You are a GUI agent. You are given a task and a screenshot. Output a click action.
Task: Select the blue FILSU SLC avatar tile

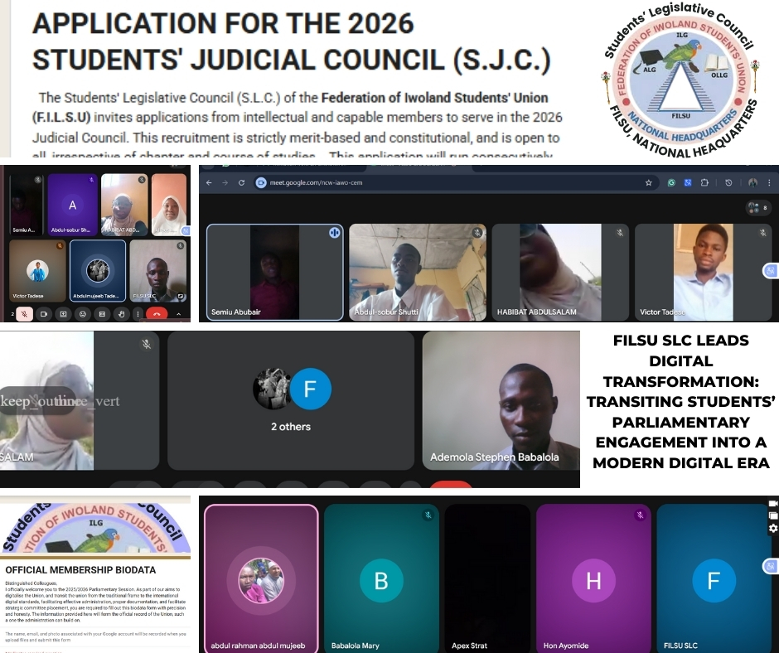point(714,578)
